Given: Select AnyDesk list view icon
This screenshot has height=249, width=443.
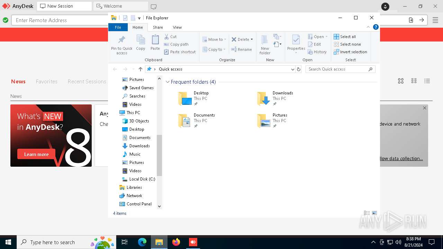Looking at the screenshot, I should coord(427,81).
